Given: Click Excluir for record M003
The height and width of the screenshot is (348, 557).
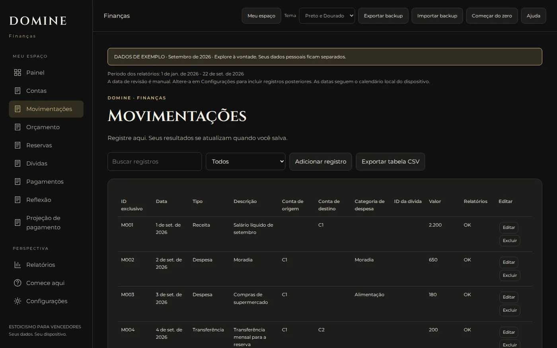Looking at the screenshot, I should (x=510, y=310).
